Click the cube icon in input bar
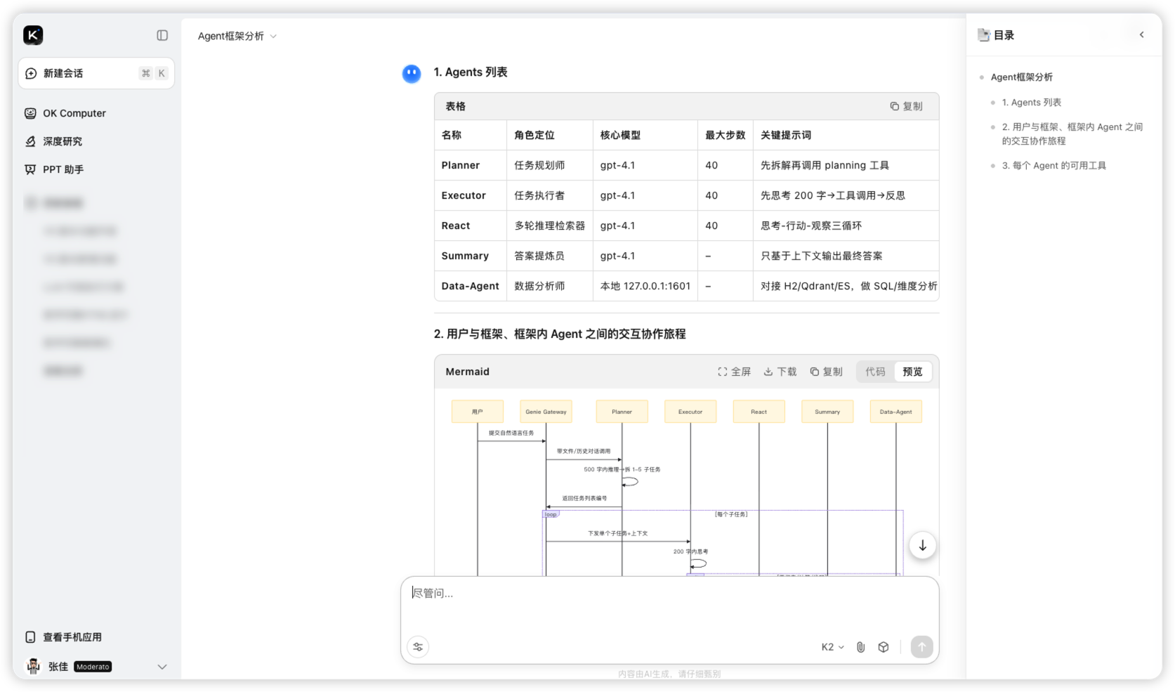This screenshot has height=692, width=1175. (x=884, y=647)
